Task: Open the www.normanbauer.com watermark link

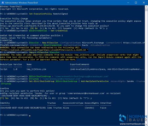Action: pyautogui.click(x=133, y=124)
